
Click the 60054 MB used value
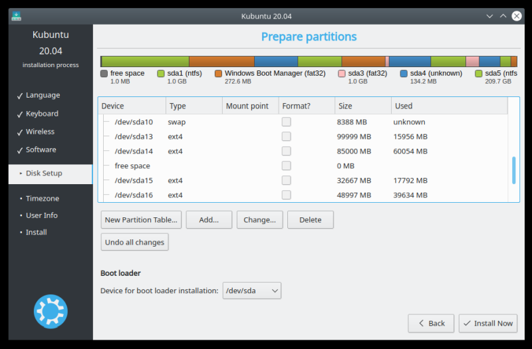coord(410,152)
